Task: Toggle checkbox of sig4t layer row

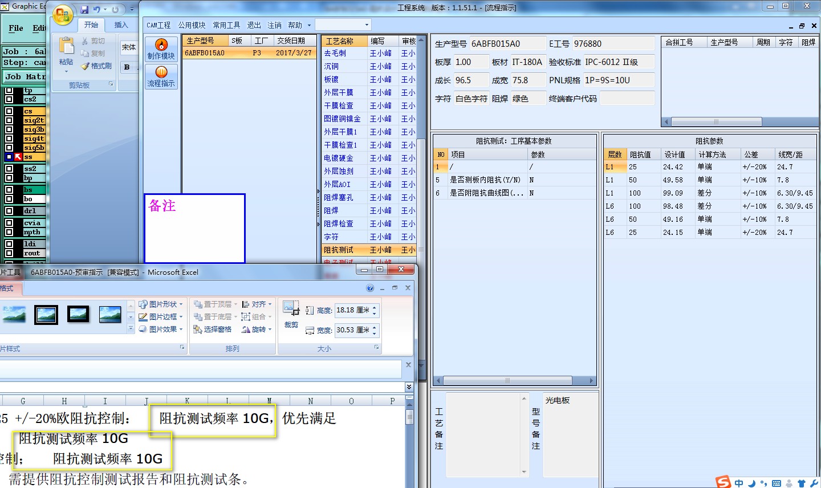Action: [x=9, y=139]
